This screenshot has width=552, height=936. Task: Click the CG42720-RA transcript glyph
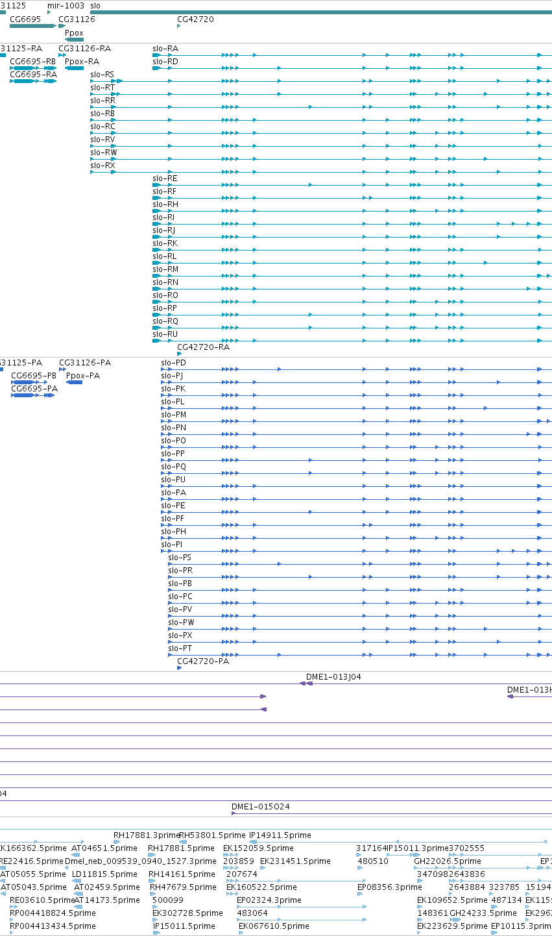point(179,354)
